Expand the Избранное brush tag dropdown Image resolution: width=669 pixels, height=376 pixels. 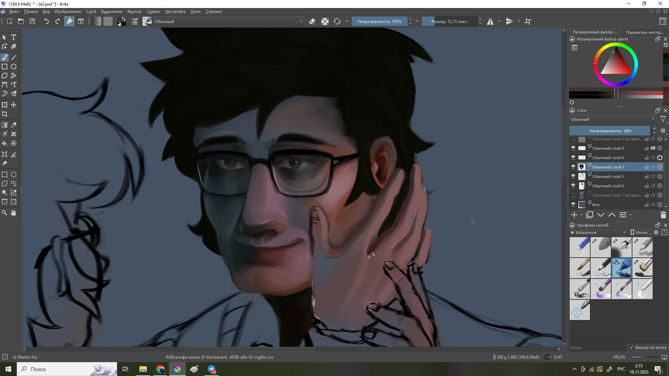[x=599, y=233]
